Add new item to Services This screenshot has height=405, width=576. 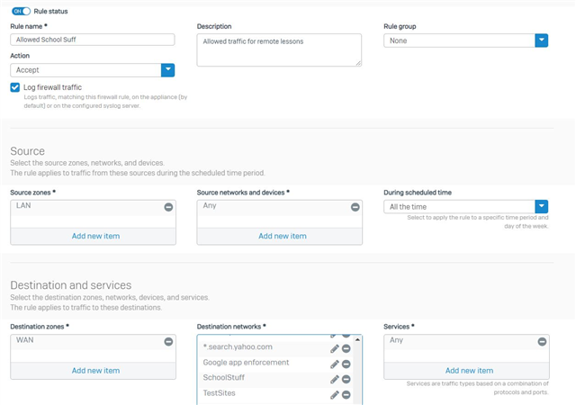(469, 371)
